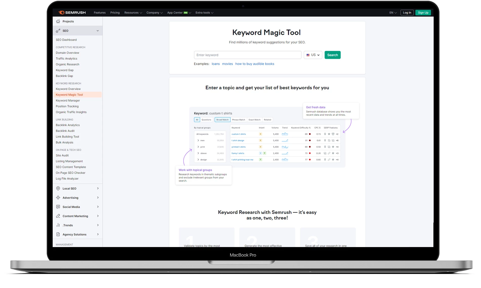
Task: Open the Advertising target icon
Action: (x=58, y=198)
